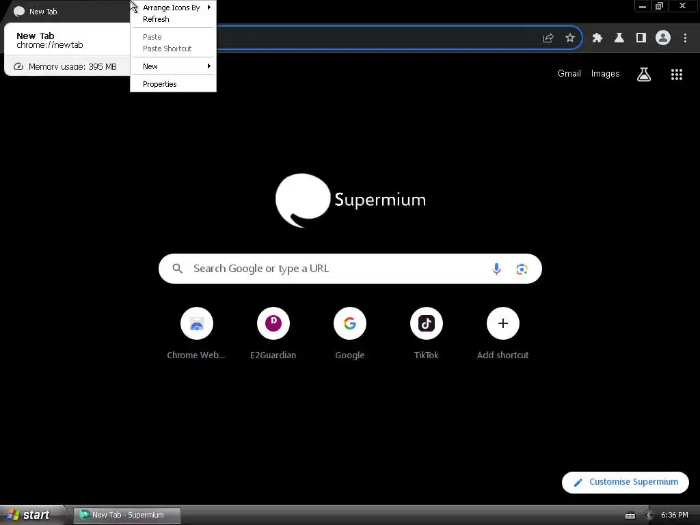700x525 pixels.
Task: Open the TikTok shortcut tile
Action: [x=427, y=334]
